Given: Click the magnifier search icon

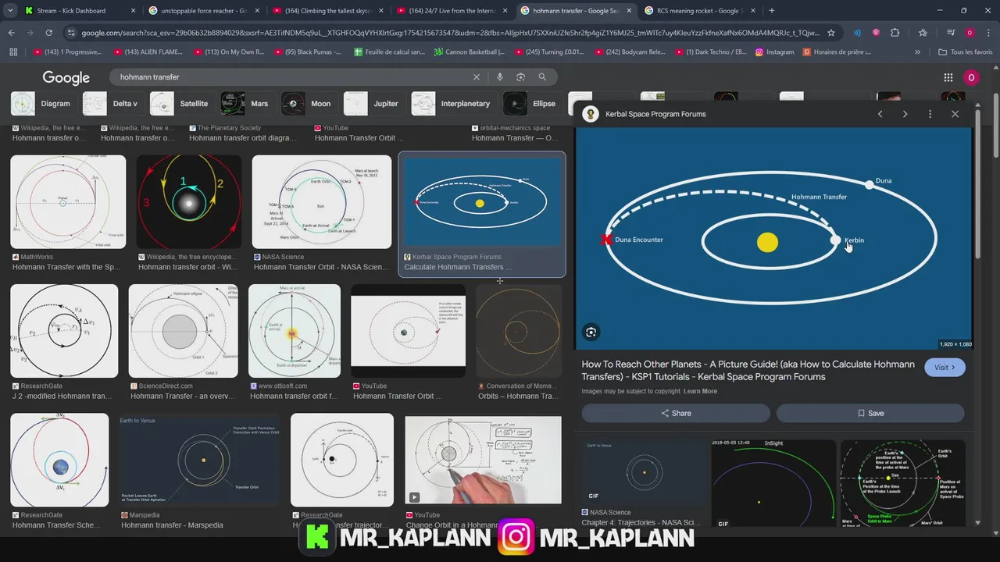Looking at the screenshot, I should pyautogui.click(x=542, y=77).
